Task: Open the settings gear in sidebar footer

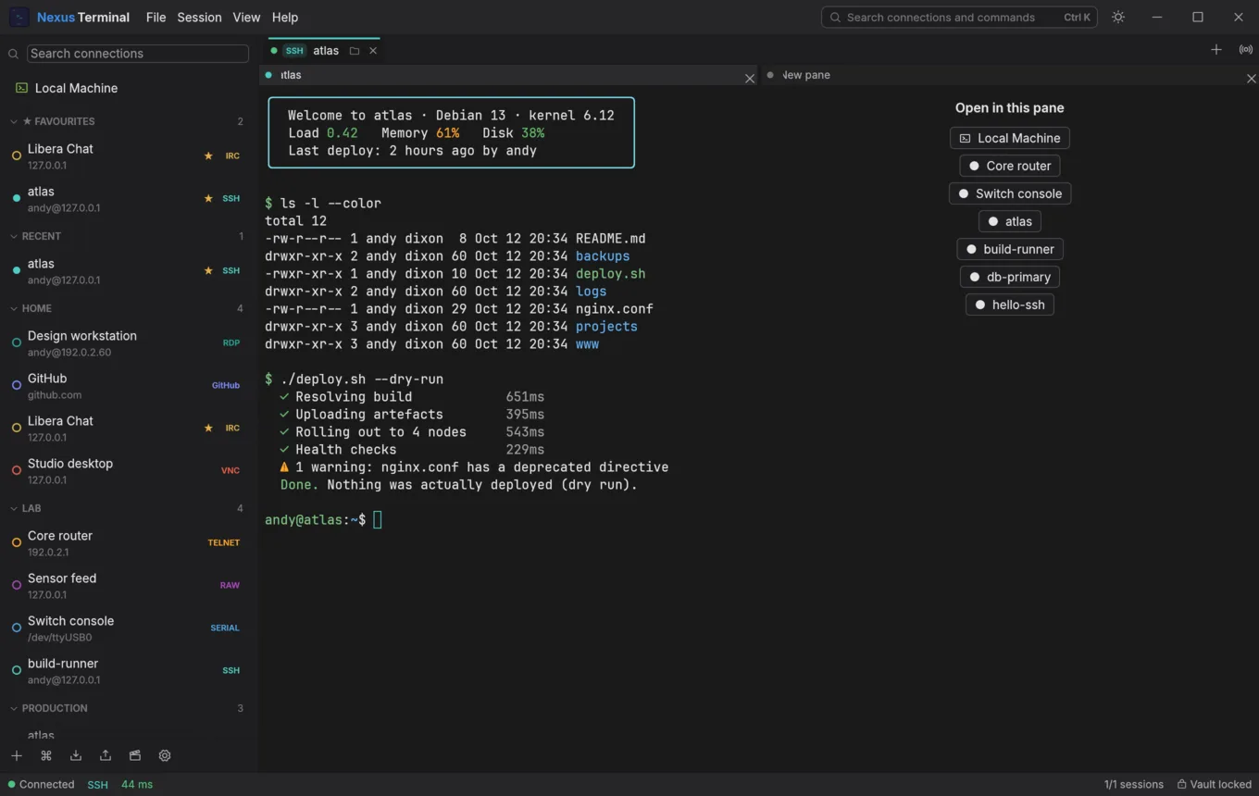Action: [x=165, y=755]
